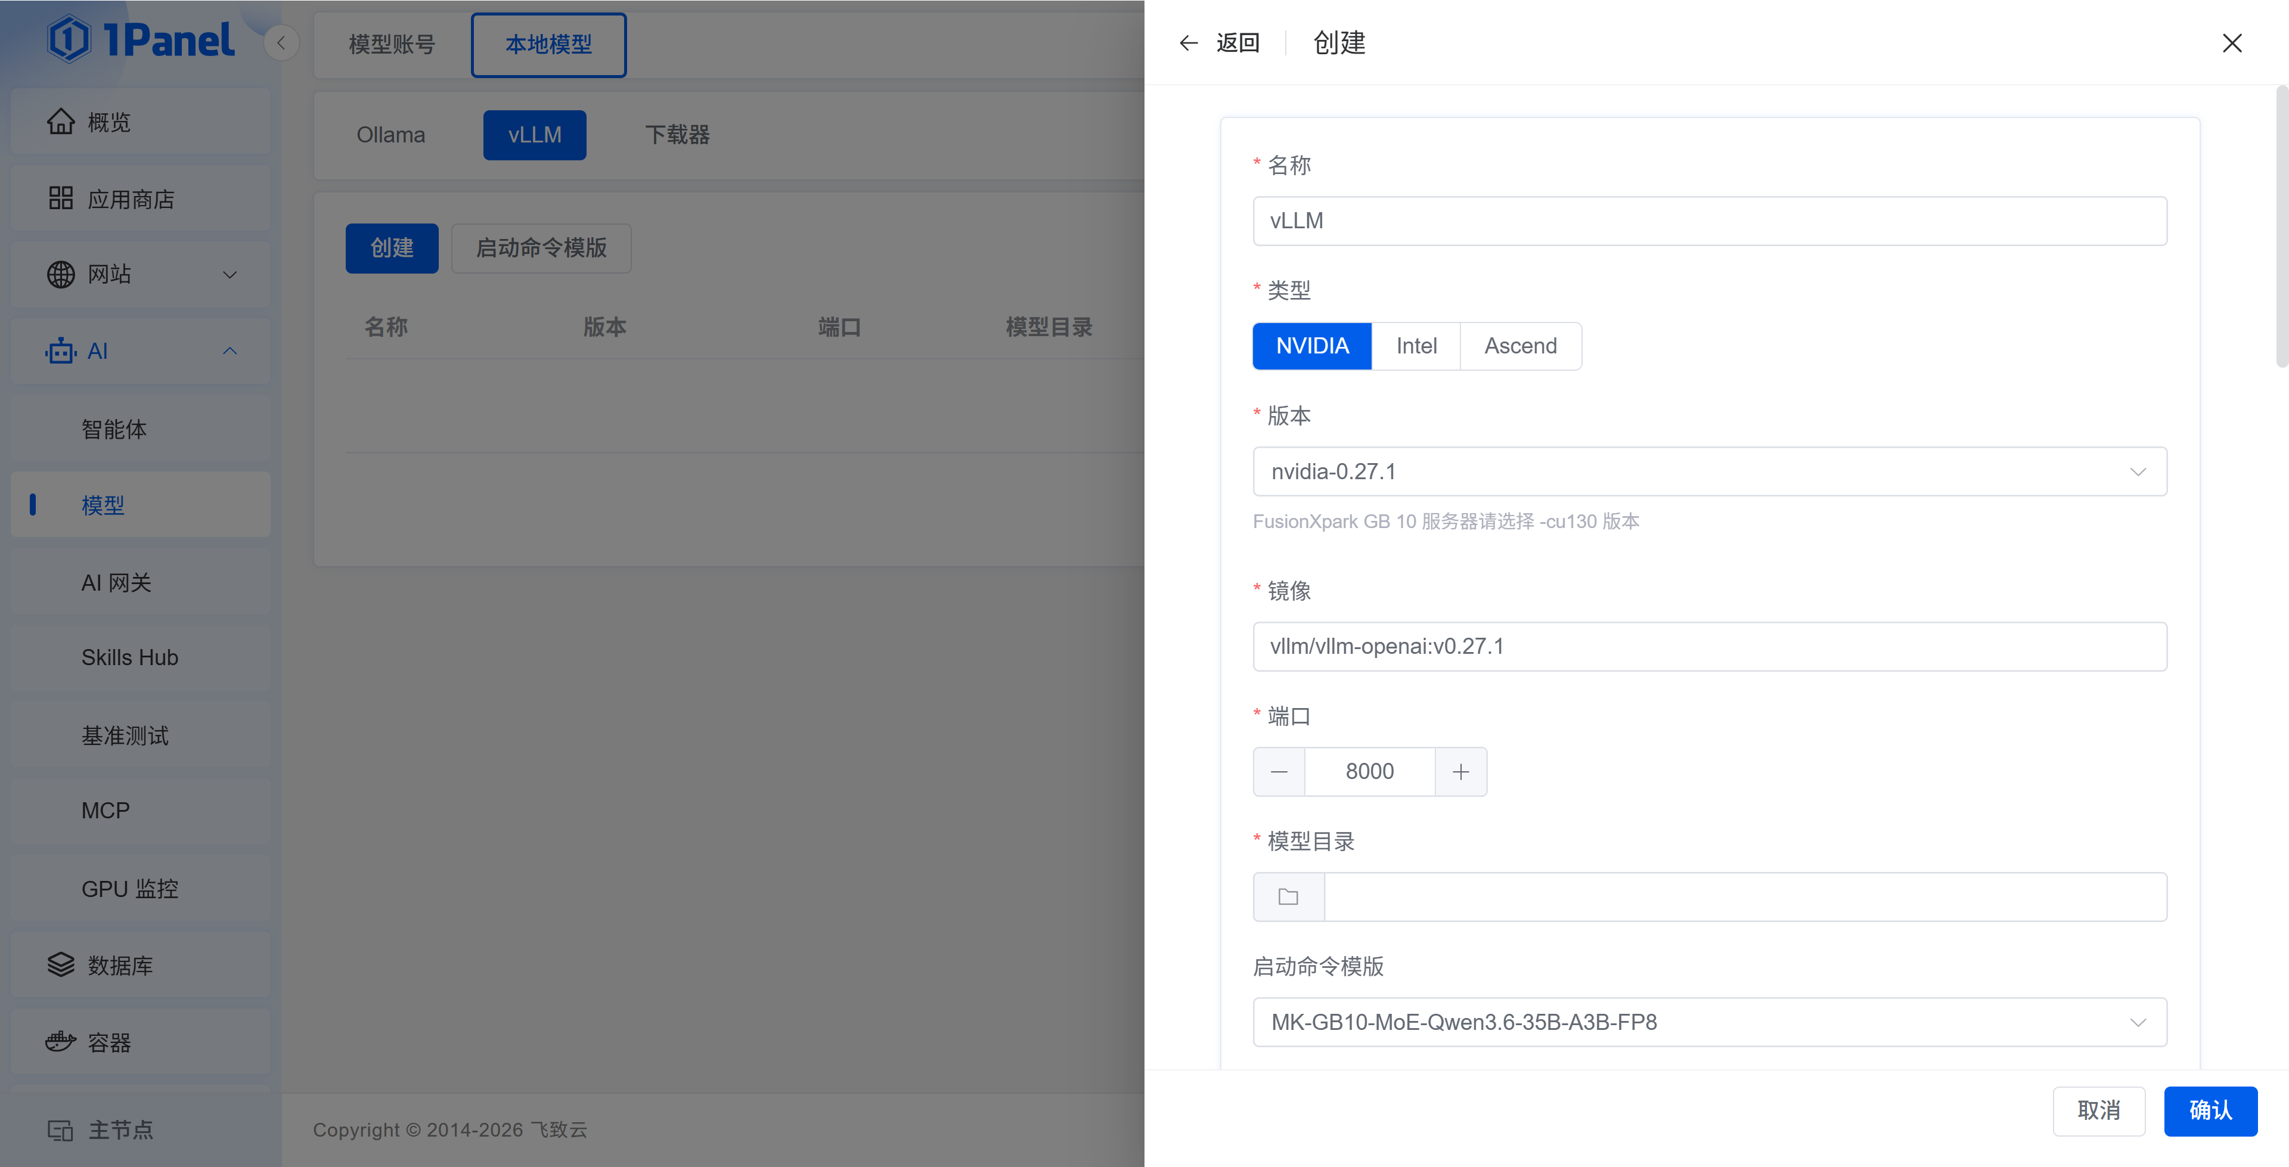Click 确认 to confirm

pos(2211,1111)
